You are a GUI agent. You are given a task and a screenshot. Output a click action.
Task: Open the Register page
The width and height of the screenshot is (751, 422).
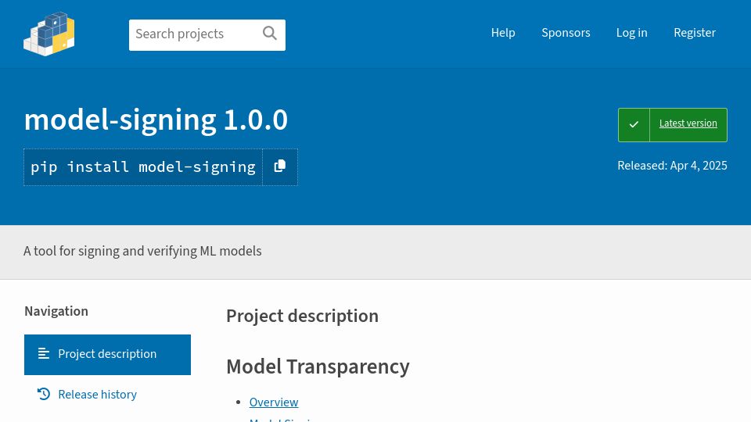(695, 33)
